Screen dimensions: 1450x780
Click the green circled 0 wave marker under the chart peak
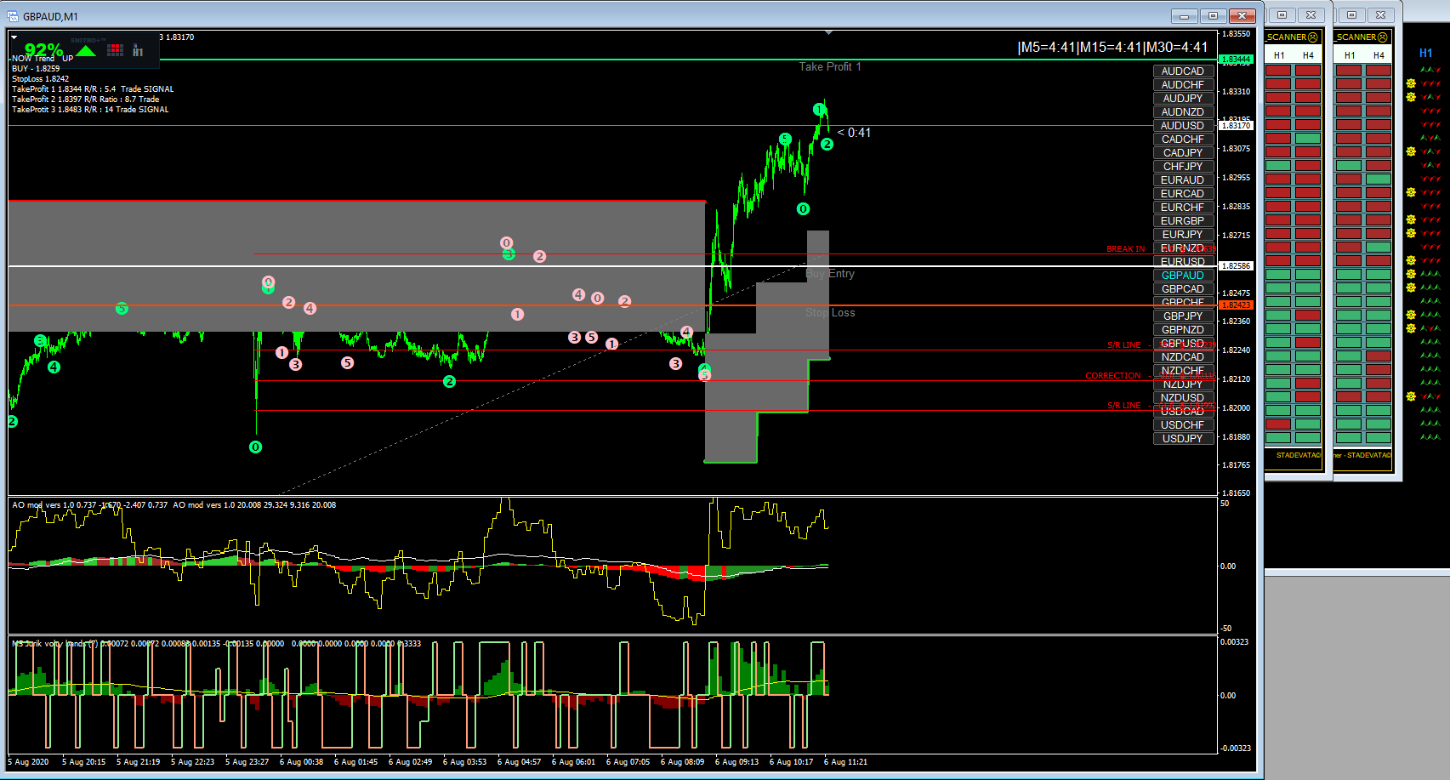[x=803, y=208]
